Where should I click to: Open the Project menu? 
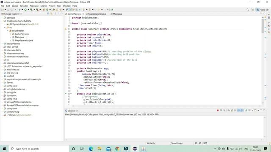pos(52,6)
